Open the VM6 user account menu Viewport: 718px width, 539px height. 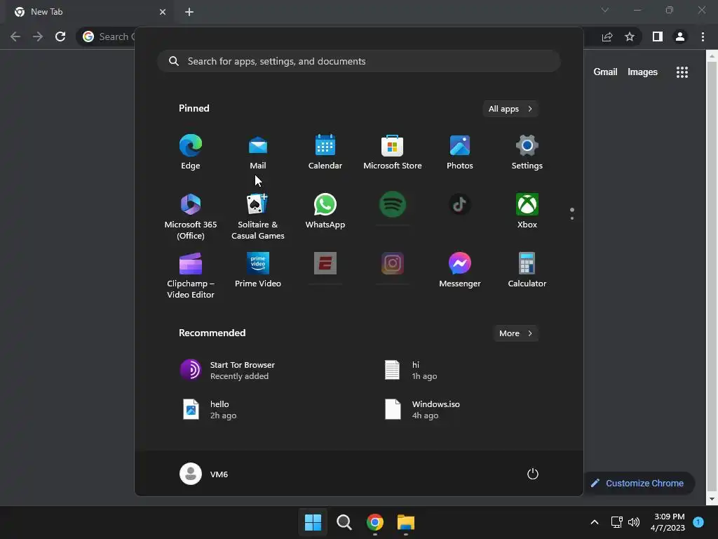204,474
